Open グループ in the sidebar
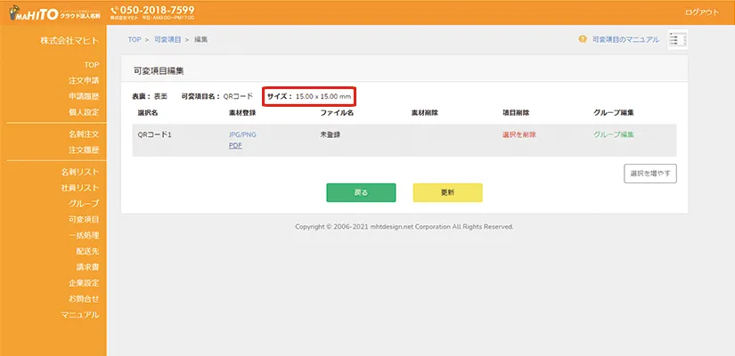The width and height of the screenshot is (735, 356). click(x=84, y=204)
